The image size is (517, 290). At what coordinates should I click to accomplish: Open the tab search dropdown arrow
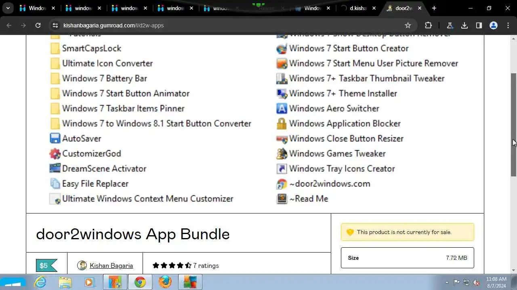point(8,8)
